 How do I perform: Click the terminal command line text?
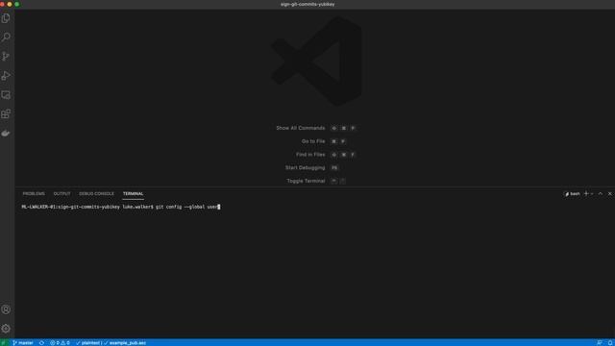pos(121,207)
